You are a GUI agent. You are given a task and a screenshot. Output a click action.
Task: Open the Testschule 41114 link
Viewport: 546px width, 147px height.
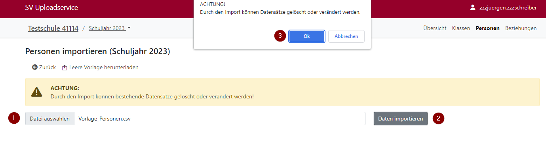[53, 28]
